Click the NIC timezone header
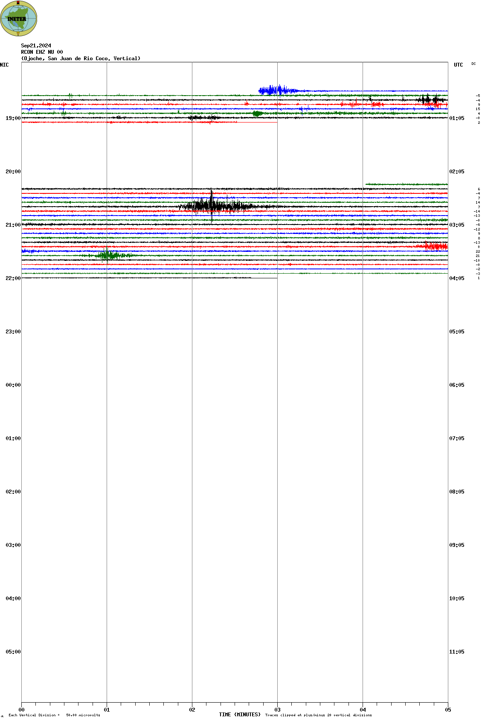The width and height of the screenshot is (482, 721). [x=4, y=65]
